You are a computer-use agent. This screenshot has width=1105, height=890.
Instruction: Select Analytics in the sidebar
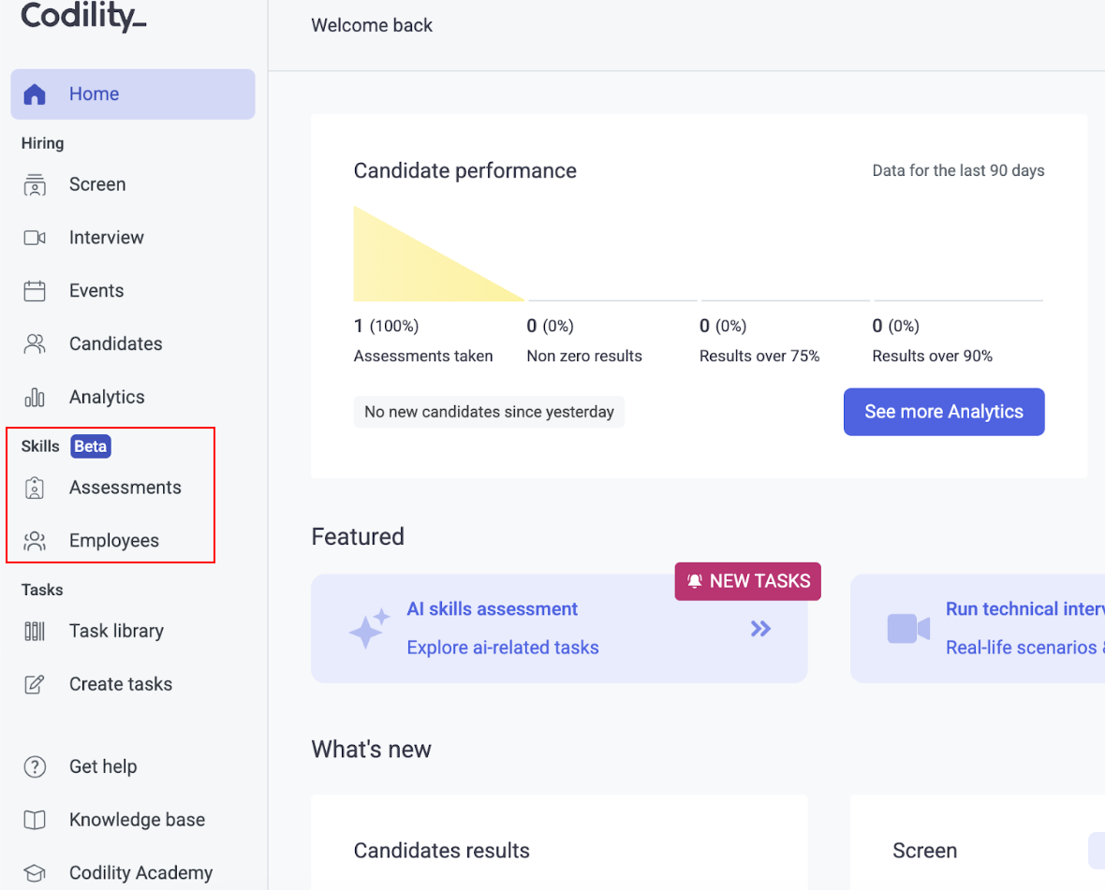coord(107,397)
